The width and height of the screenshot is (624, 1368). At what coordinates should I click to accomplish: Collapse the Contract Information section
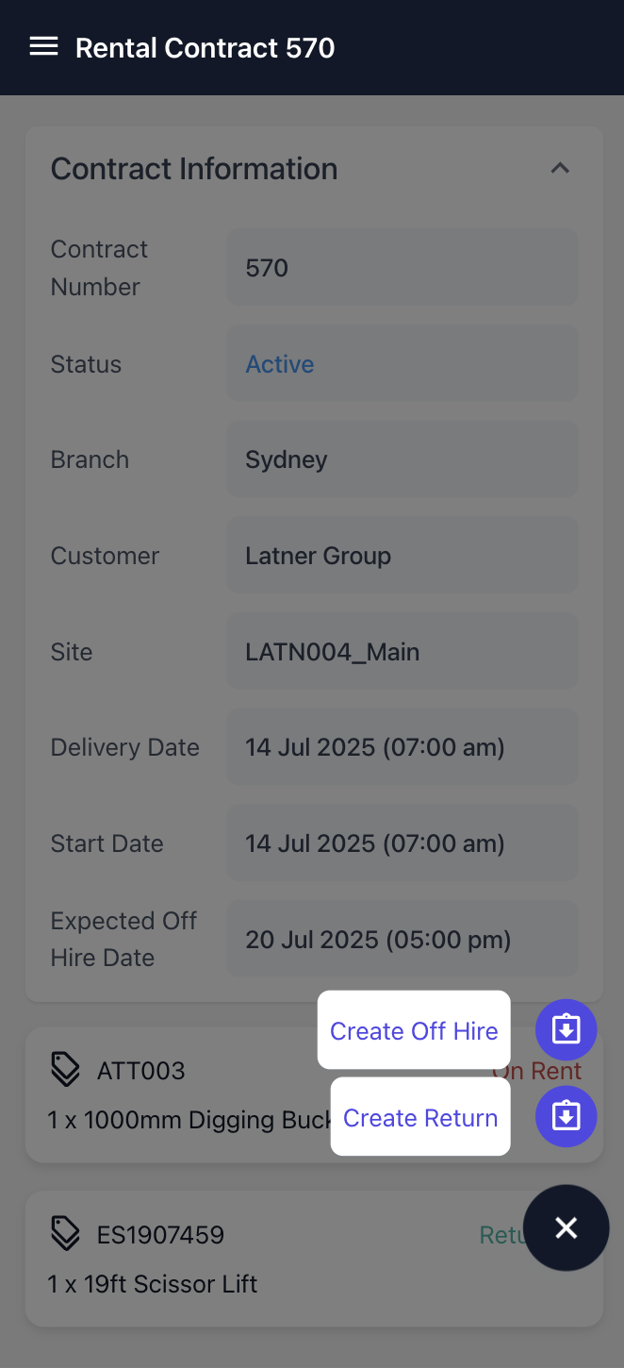point(560,169)
